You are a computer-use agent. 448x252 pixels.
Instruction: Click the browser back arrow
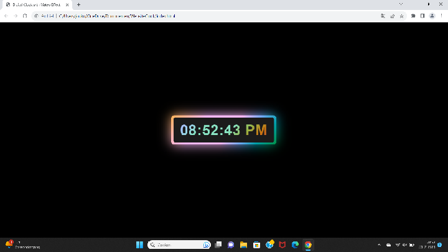pos(7,16)
